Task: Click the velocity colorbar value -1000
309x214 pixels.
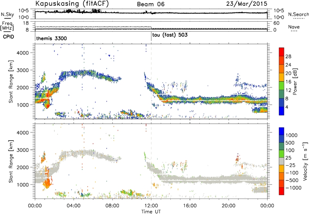Action: click(293, 188)
